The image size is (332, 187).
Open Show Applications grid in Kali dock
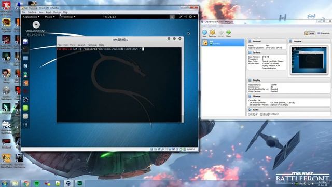coord(25,125)
